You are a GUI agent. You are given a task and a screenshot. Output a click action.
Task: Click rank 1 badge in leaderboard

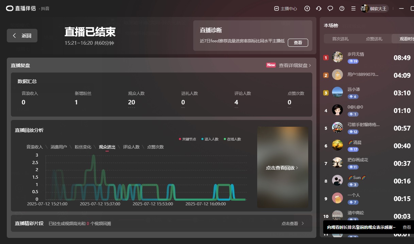326,58
